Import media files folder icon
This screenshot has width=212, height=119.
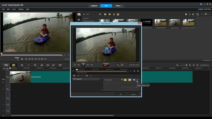coord(100,14)
